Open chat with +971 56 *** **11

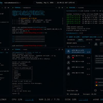pyautogui.click(x=78, y=57)
